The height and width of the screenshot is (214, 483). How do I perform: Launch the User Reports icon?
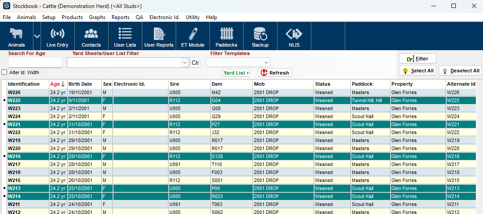159,36
